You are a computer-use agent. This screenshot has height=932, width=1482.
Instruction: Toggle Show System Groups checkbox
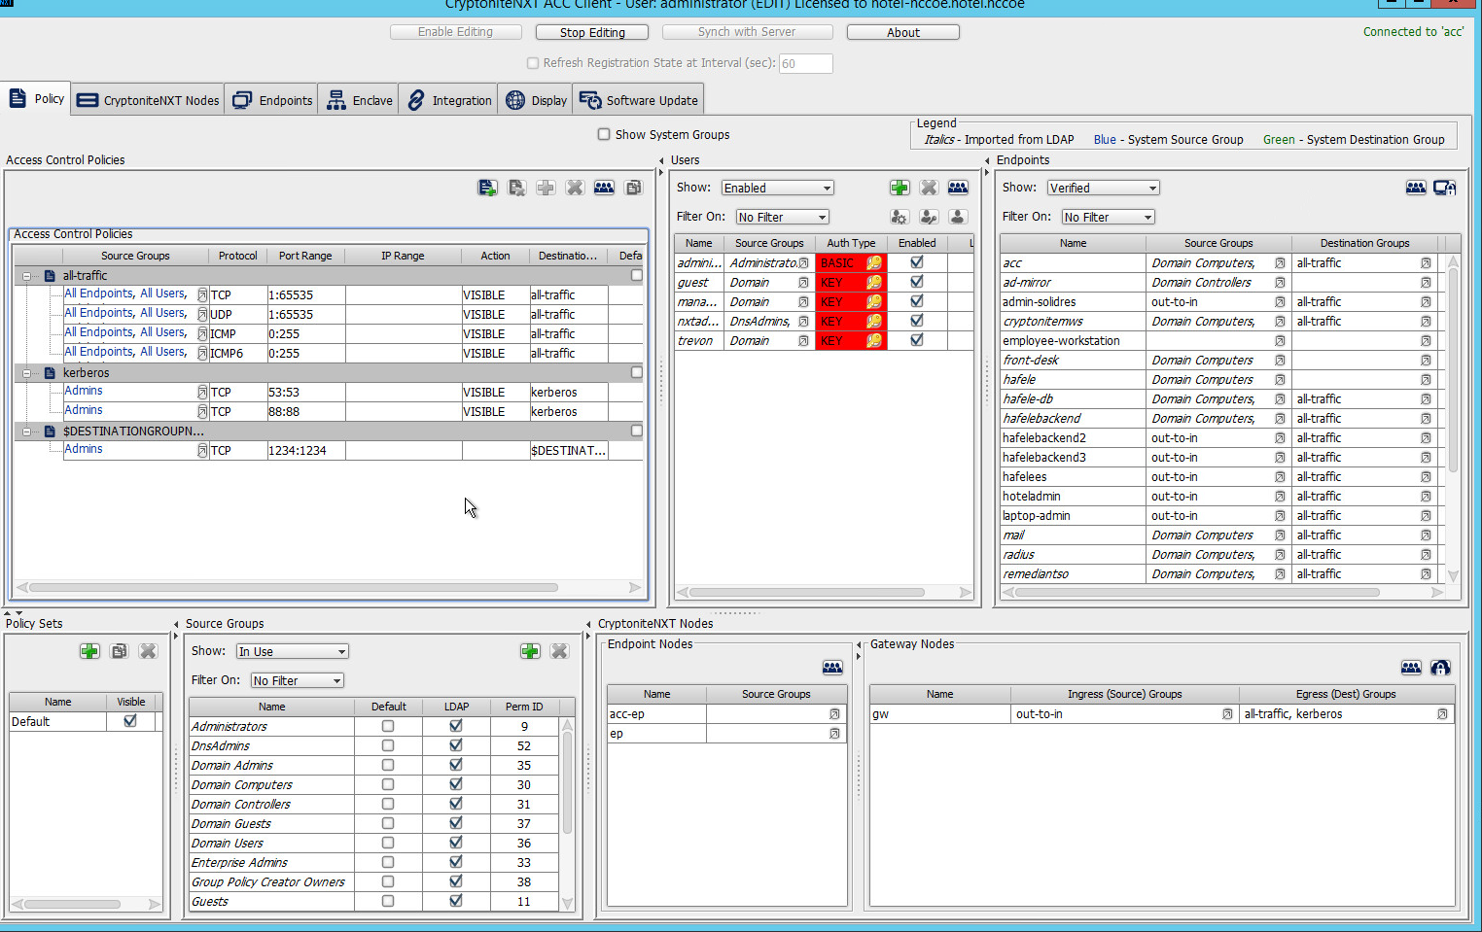[x=604, y=134]
